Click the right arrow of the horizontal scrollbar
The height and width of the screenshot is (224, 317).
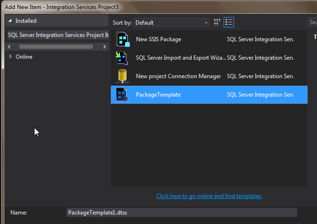point(105,46)
